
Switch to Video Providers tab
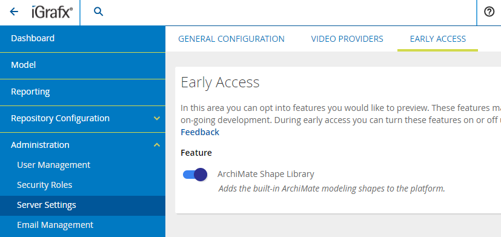[347, 39]
